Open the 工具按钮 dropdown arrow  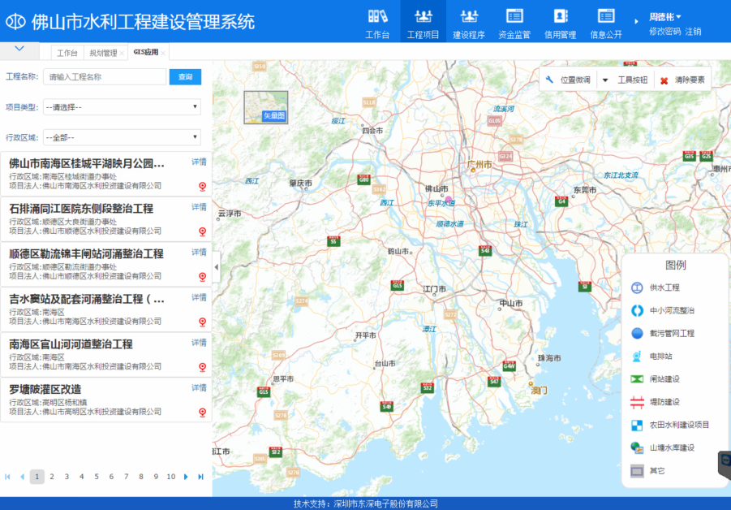click(x=605, y=80)
